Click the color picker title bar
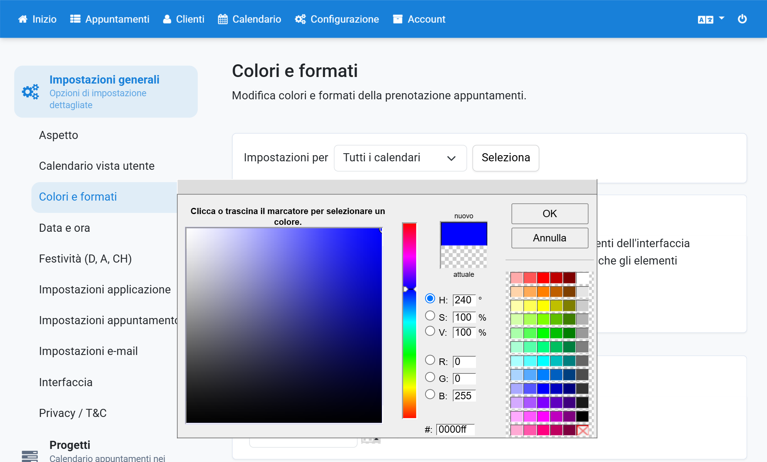 tap(387, 187)
